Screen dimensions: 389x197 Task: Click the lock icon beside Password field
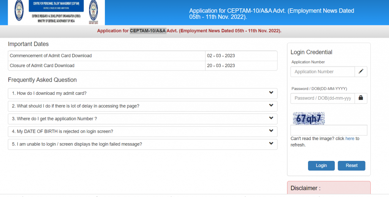(x=361, y=98)
